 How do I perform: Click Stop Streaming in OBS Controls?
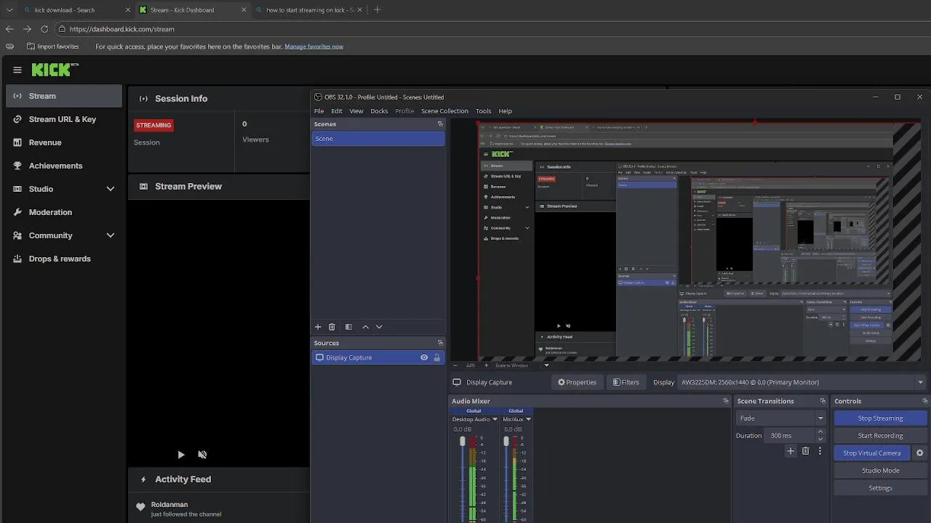pyautogui.click(x=880, y=418)
